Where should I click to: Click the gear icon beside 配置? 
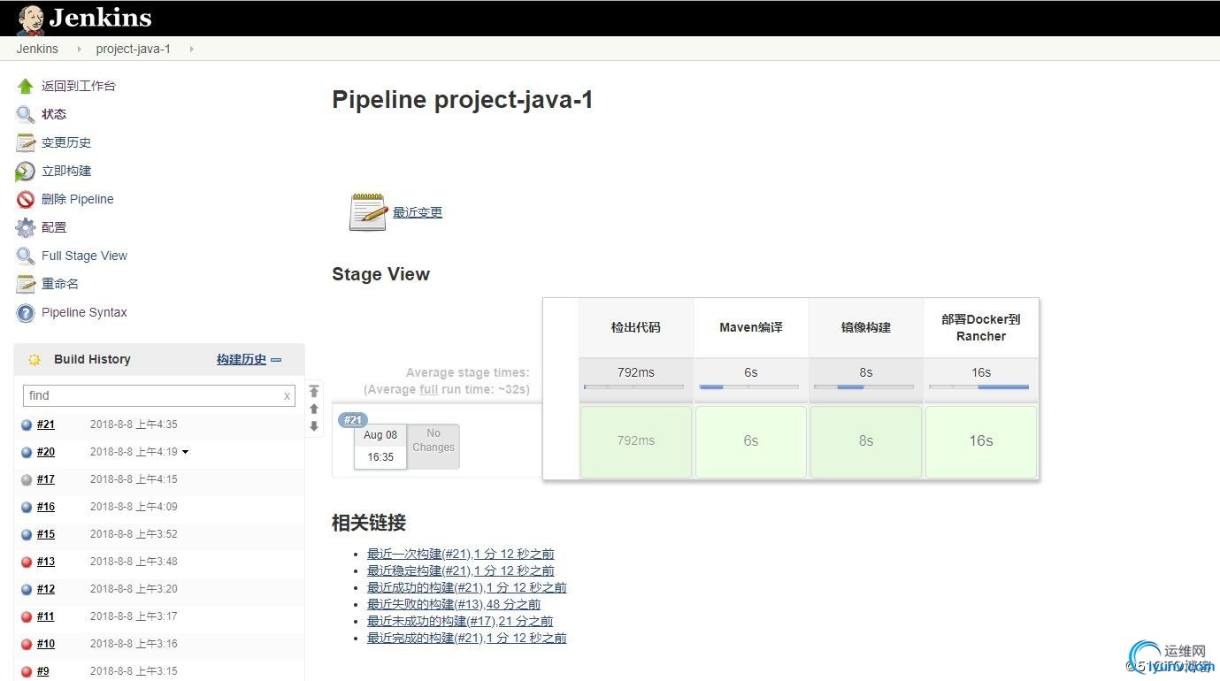click(x=25, y=227)
